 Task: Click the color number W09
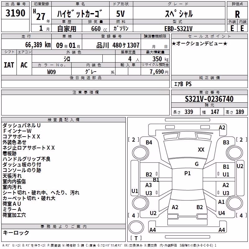(51, 72)
